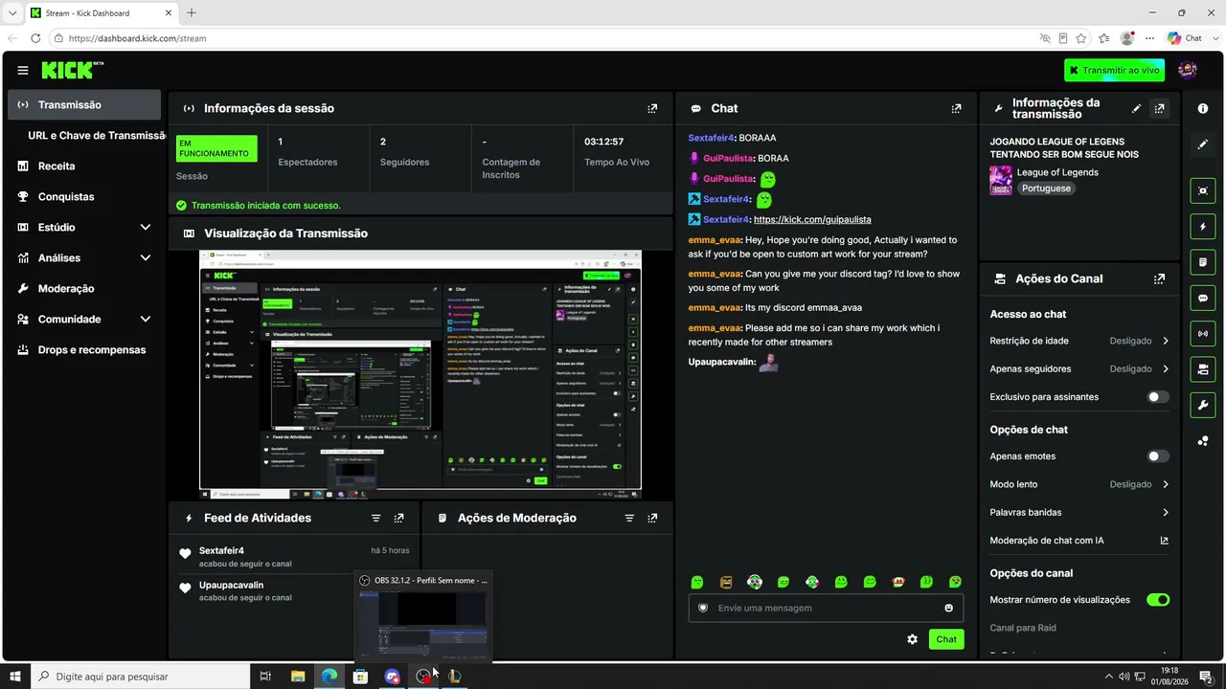Click the shield icon in message box
The height and width of the screenshot is (689, 1226).
tap(702, 608)
